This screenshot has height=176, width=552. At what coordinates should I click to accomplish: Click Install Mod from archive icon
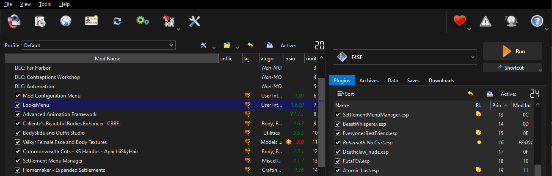click(x=40, y=21)
